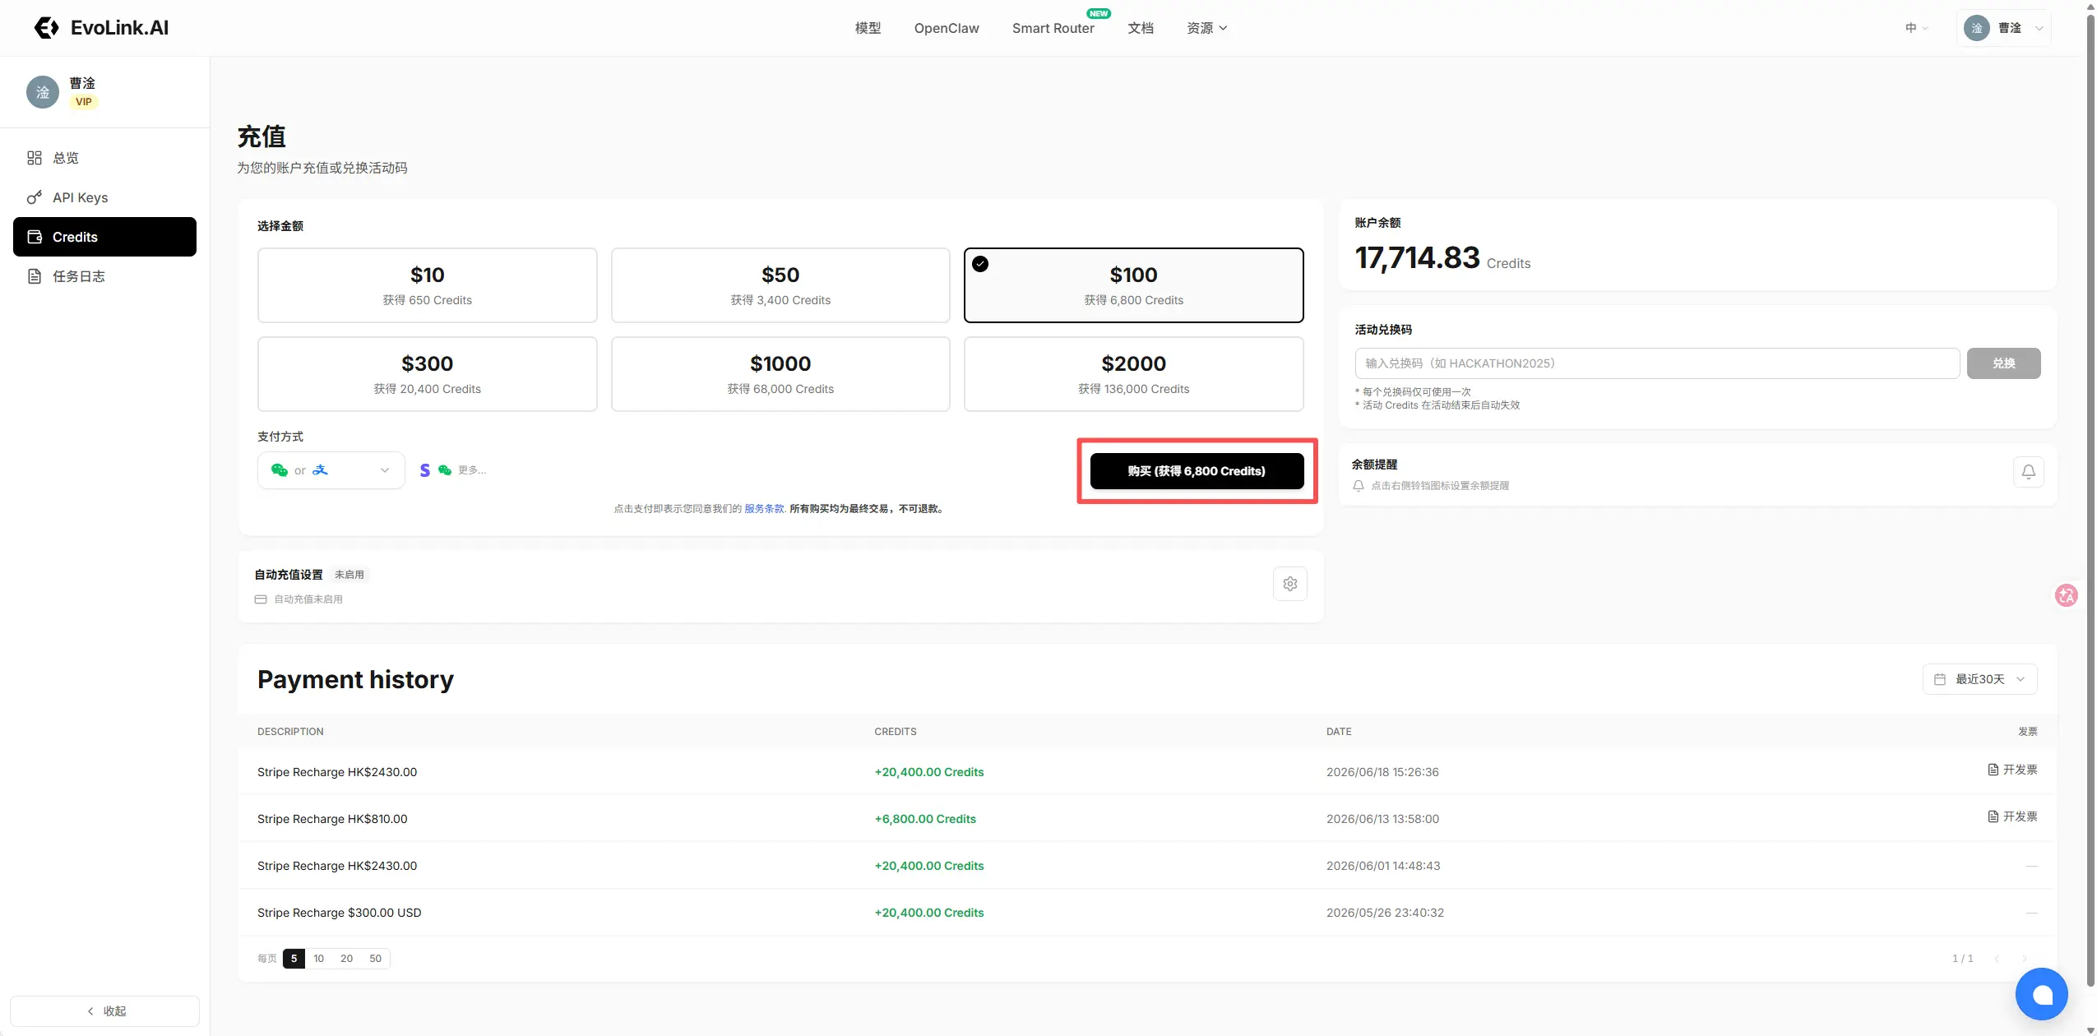This screenshot has height=1036, width=2097.
Task: Select the $10 amount option
Action: click(427, 285)
